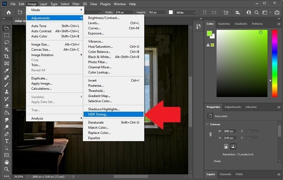Select the Pen tool
Viewport: 283px width, 180px height.
tap(6, 134)
